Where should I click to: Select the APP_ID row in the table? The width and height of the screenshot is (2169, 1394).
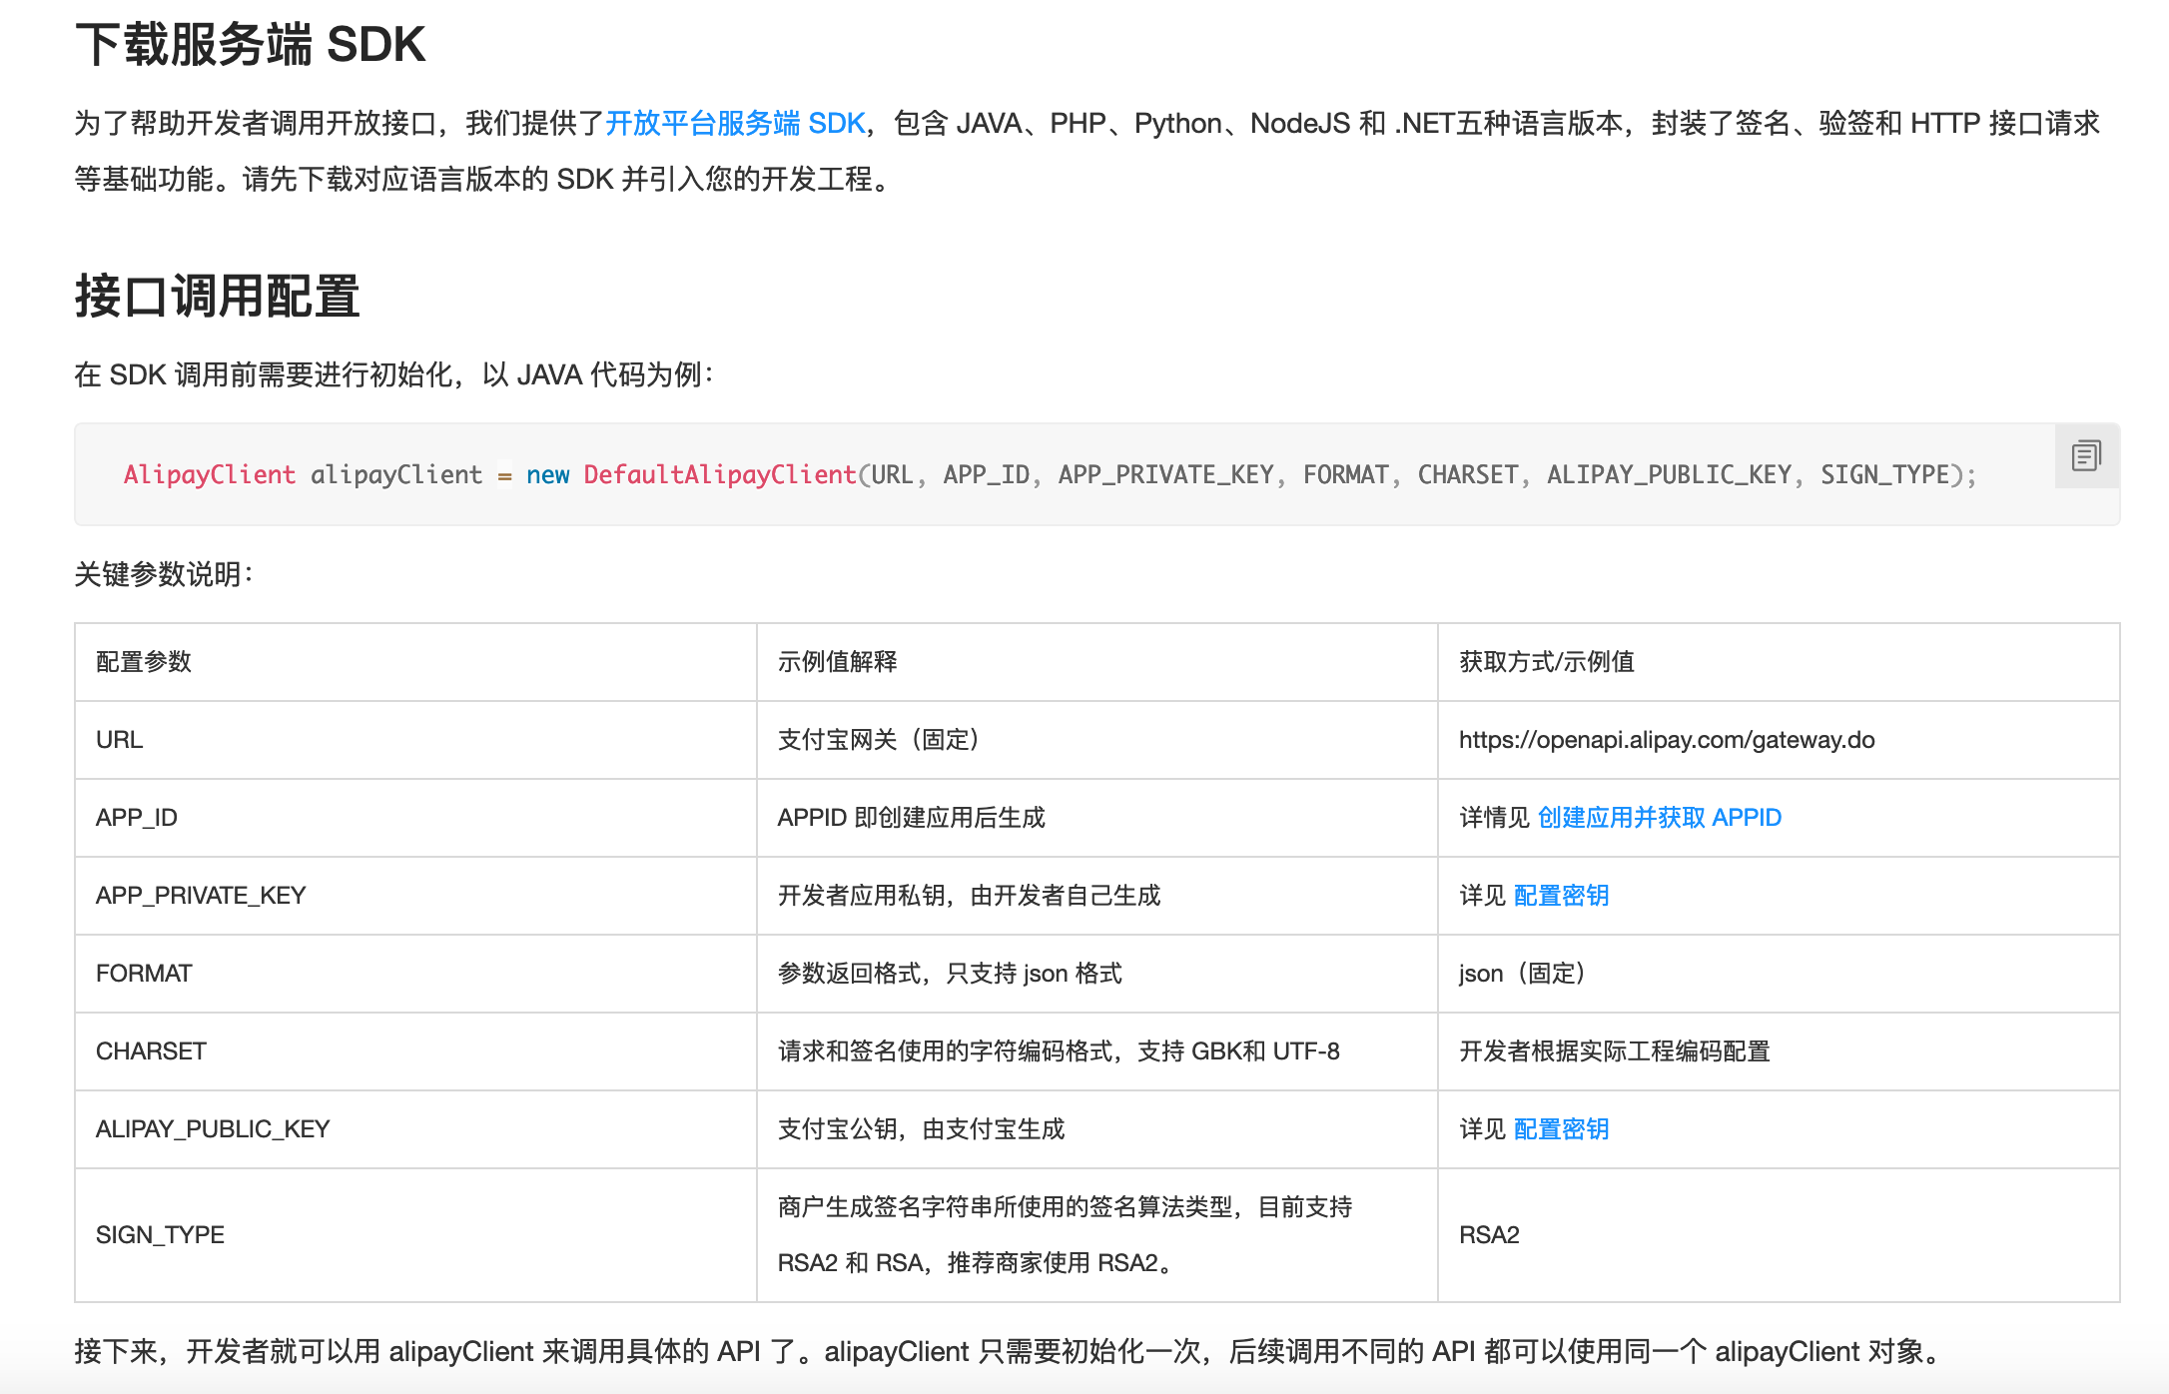(136, 817)
